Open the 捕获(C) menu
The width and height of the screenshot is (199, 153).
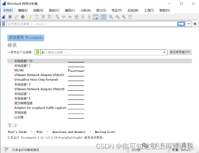(70, 10)
